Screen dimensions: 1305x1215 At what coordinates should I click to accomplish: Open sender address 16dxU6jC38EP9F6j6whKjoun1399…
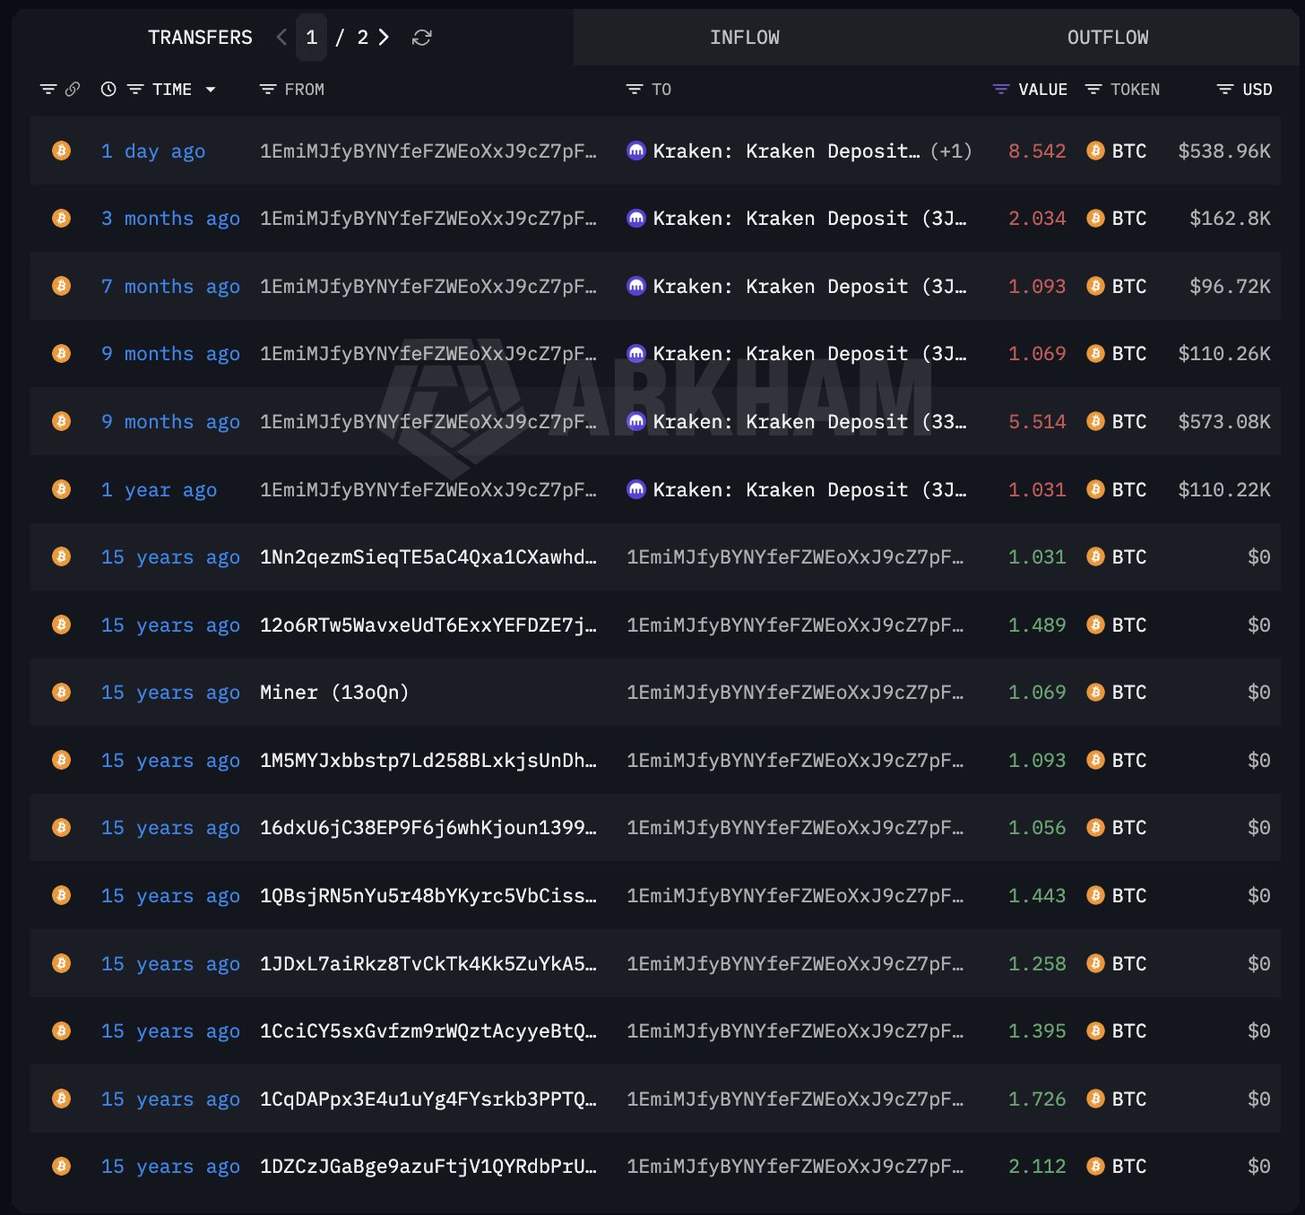(428, 828)
